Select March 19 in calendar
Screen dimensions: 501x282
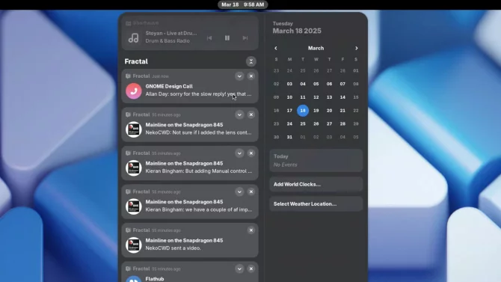(316, 111)
